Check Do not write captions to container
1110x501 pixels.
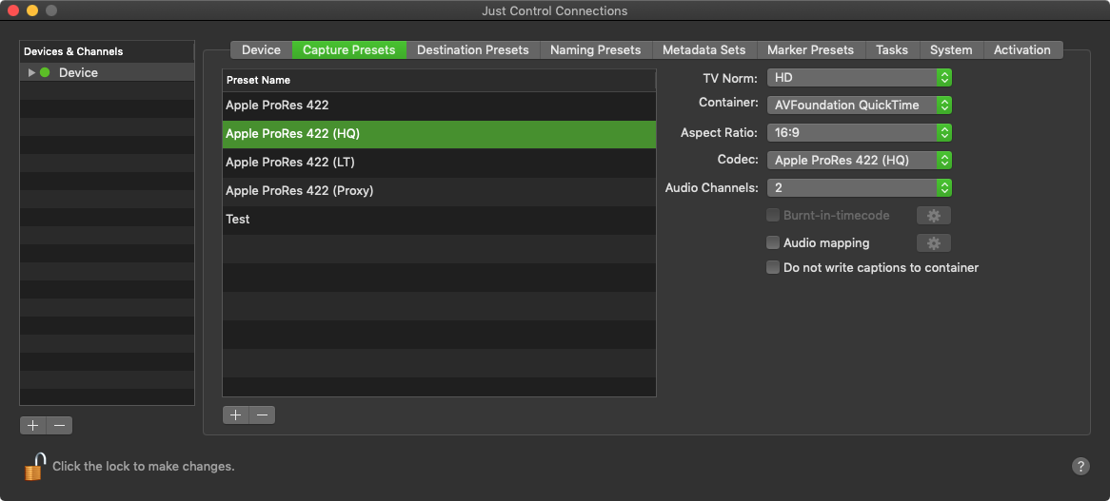point(773,268)
